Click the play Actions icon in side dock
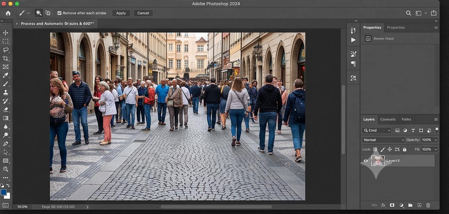Screen dimensions: 449x214 click(x=353, y=40)
